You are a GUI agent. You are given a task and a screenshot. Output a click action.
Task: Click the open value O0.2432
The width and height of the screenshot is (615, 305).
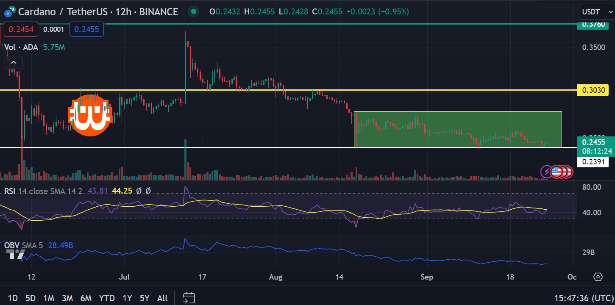tap(224, 12)
